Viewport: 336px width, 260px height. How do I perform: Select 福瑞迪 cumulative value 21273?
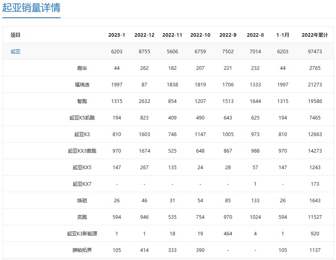(x=315, y=84)
